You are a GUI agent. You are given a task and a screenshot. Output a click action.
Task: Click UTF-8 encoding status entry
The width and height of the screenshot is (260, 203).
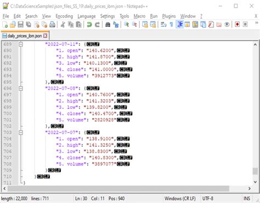click(208, 199)
